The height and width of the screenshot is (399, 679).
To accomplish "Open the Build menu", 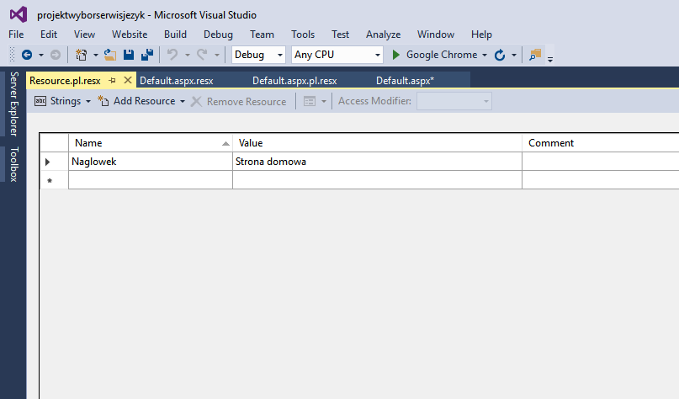I will pyautogui.click(x=175, y=35).
